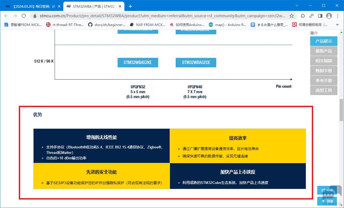Open the 如何使用Arduino bookmark
The height and width of the screenshot is (208, 344).
pyautogui.click(x=187, y=25)
